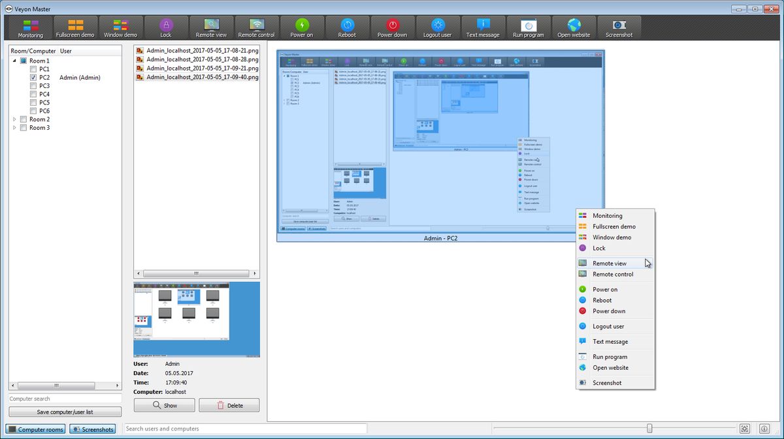Adjust the zoom slider at bottom right
This screenshot has width=784, height=439.
pyautogui.click(x=648, y=429)
